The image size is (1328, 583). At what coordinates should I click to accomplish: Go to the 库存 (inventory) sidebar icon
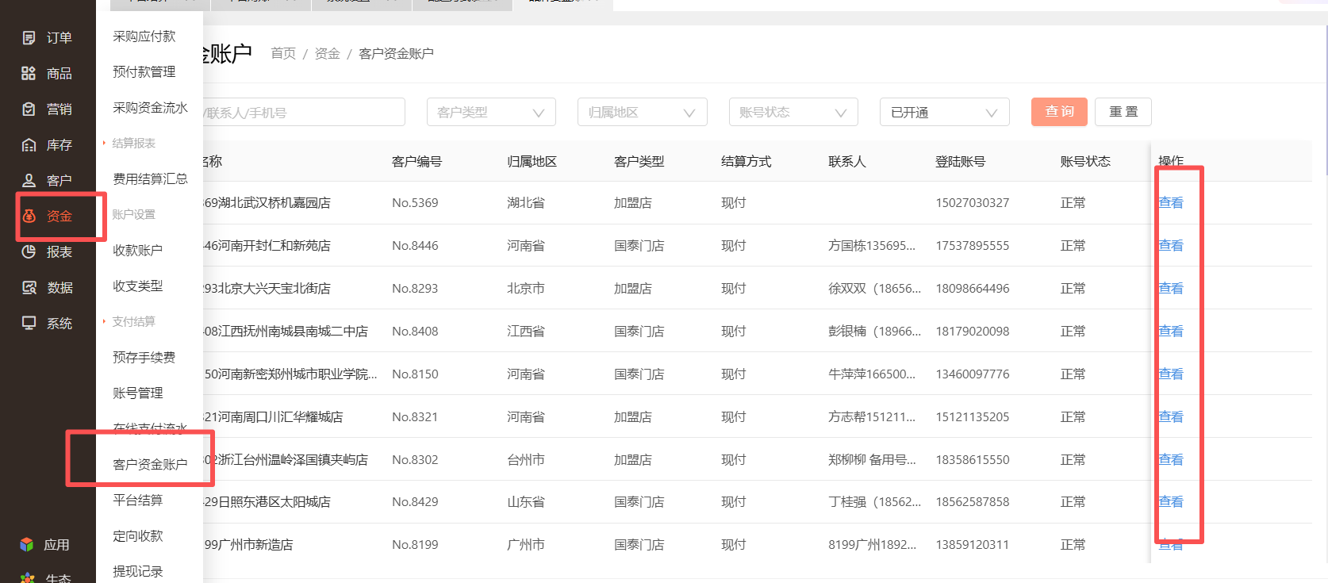[29, 144]
